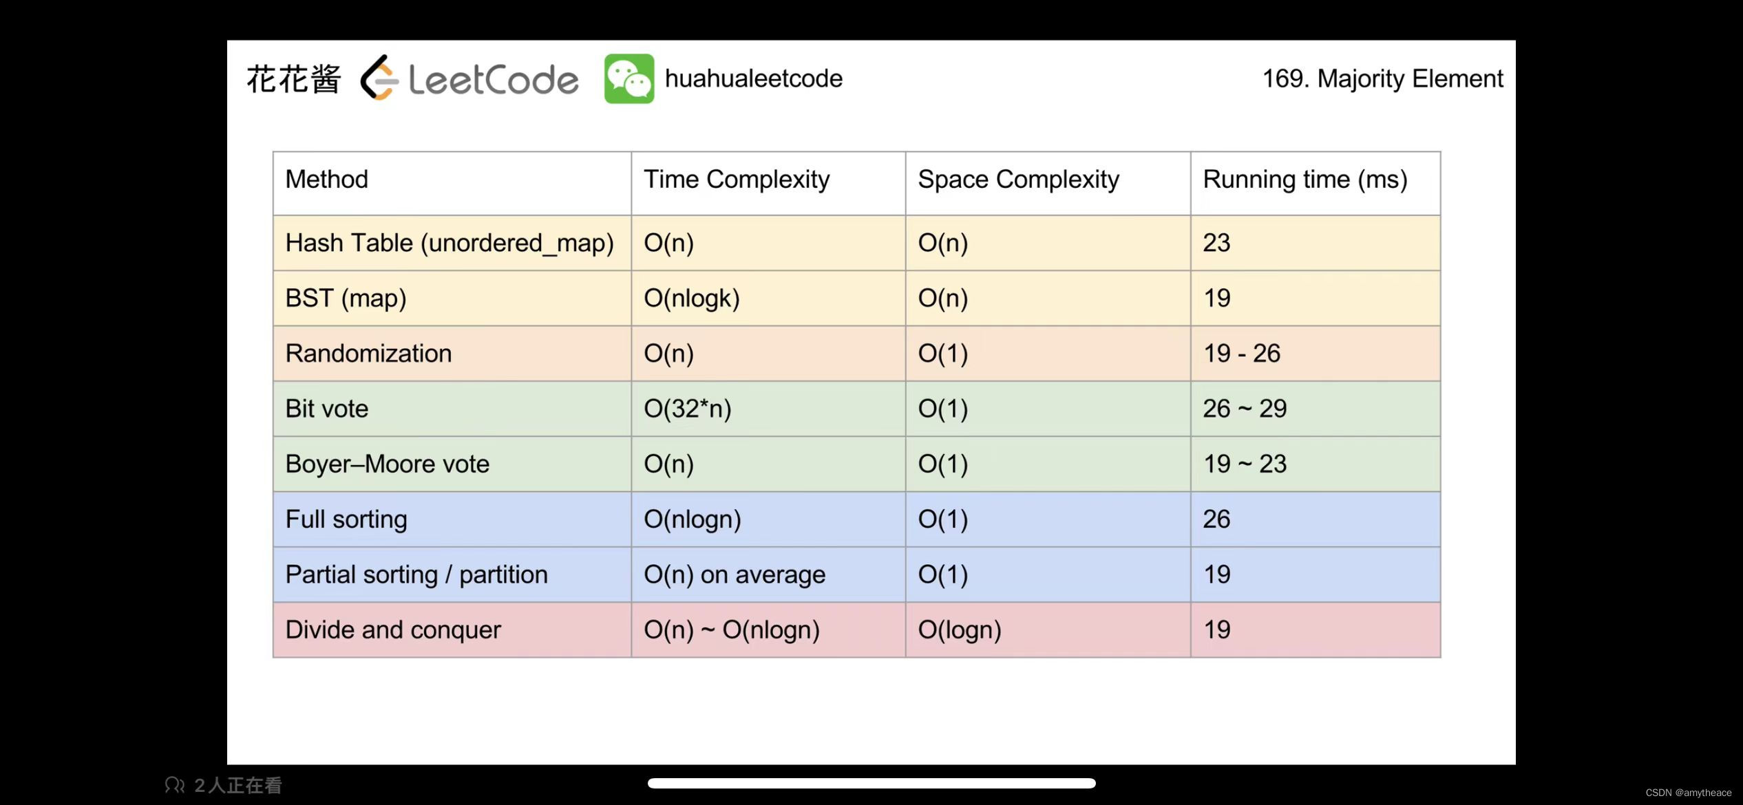Click the Divide and conquer row label
This screenshot has height=805, width=1743.
(x=393, y=630)
